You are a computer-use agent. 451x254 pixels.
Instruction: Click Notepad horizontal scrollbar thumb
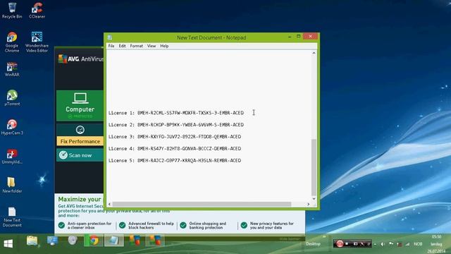click(202, 204)
